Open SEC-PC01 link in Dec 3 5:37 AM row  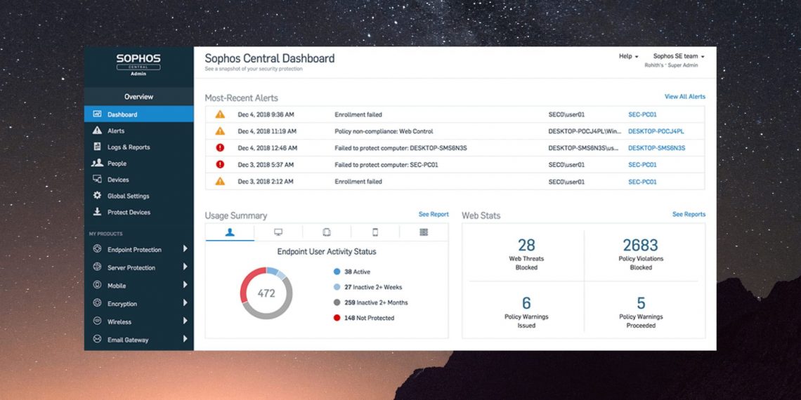[642, 165]
